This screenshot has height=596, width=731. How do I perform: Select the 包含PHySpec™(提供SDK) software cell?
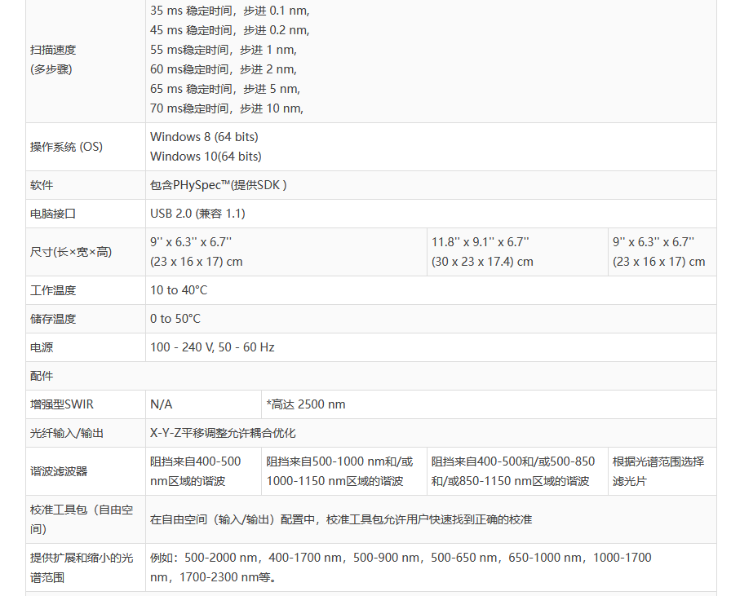pyautogui.click(x=218, y=185)
